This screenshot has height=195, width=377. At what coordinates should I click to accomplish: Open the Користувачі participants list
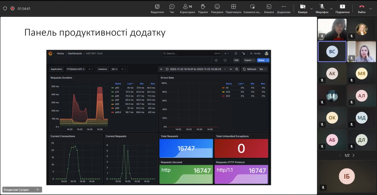pos(187,7)
